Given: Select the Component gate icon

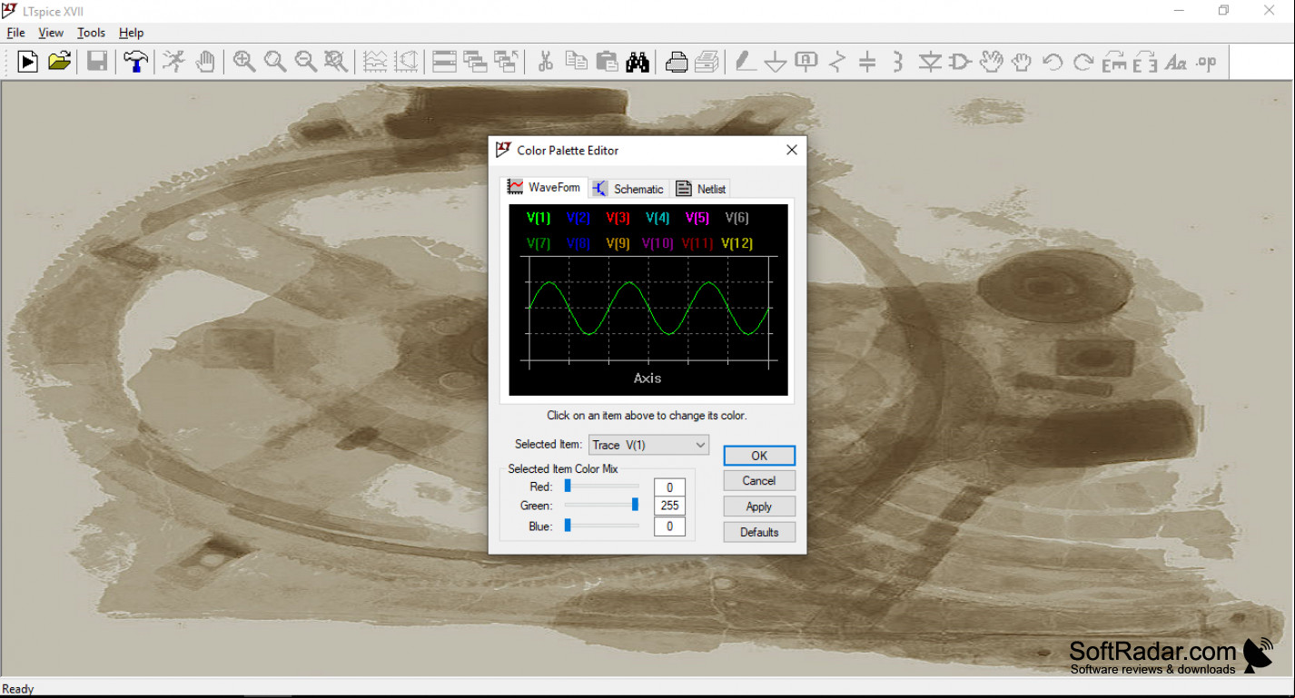Looking at the screenshot, I should point(960,62).
